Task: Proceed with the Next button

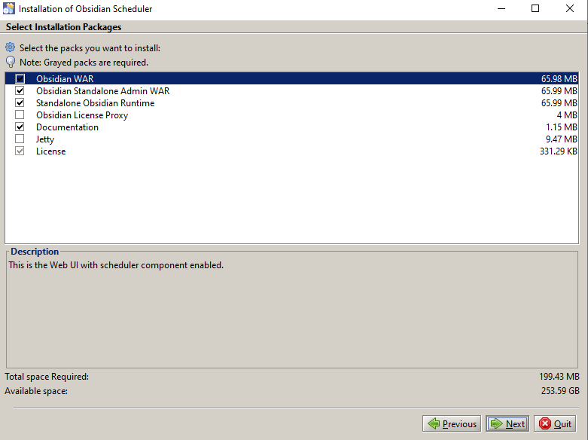Action: click(x=507, y=424)
